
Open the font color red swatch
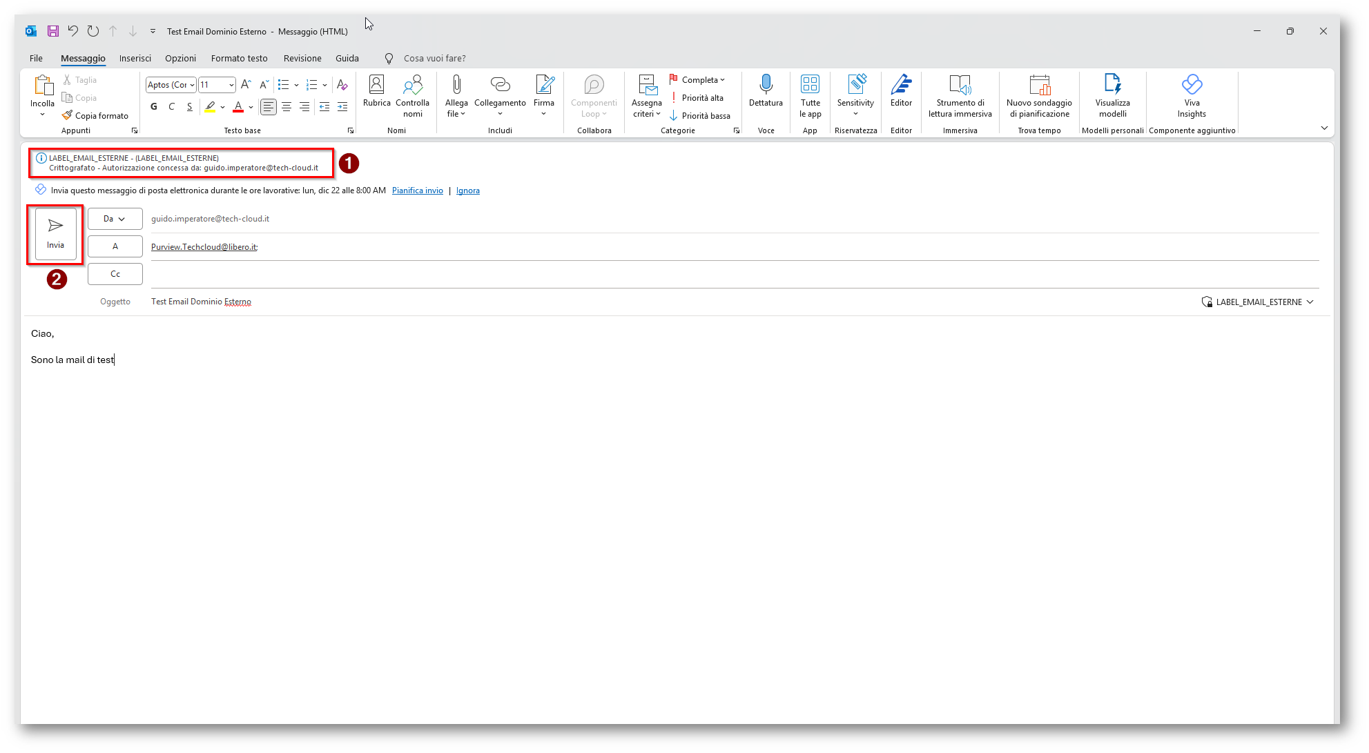point(238,106)
